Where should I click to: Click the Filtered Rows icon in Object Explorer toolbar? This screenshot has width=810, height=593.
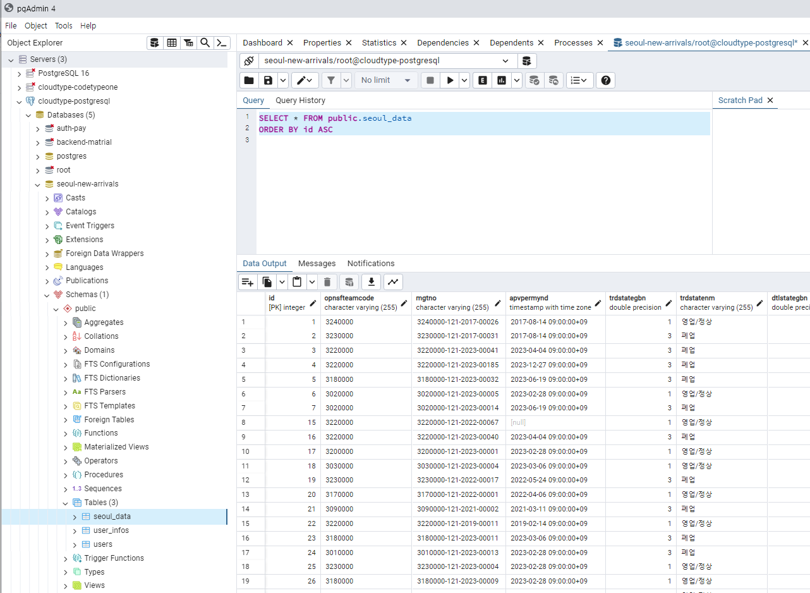(188, 43)
